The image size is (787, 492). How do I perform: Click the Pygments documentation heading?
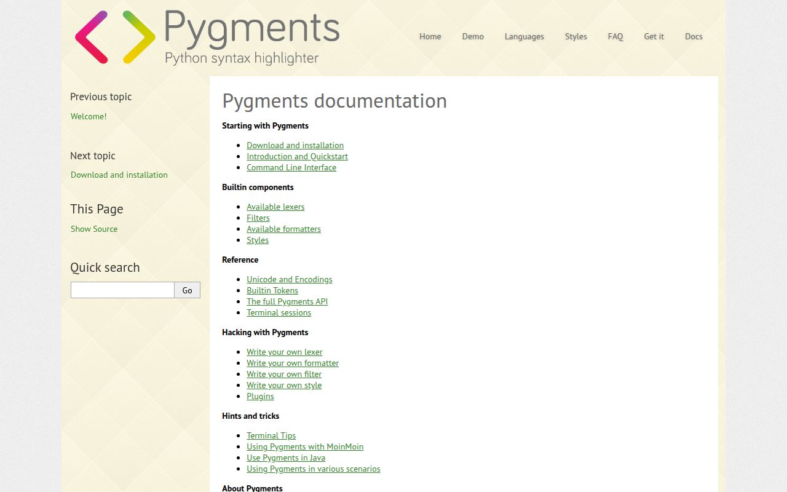[x=334, y=101]
